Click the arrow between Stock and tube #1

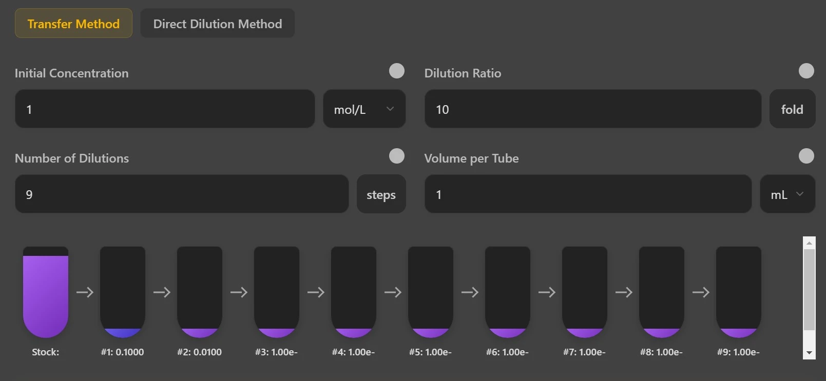pos(84,292)
